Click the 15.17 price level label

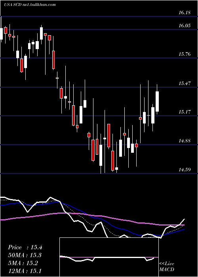click(185, 112)
